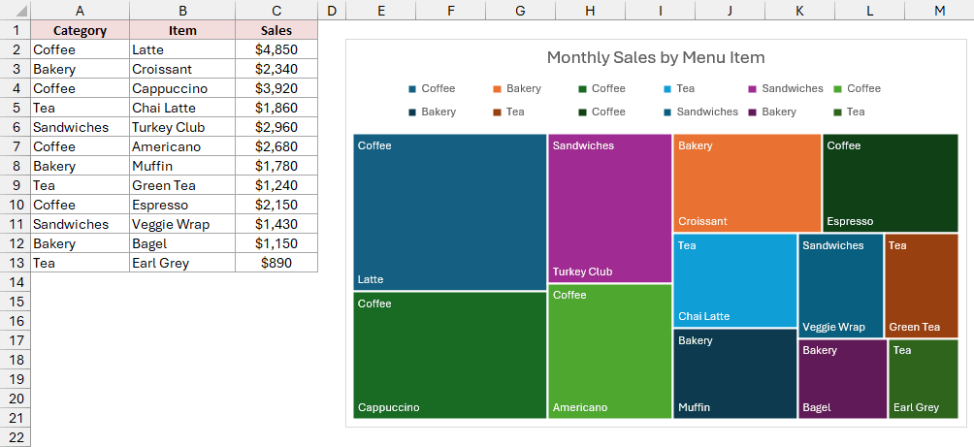This screenshot has width=974, height=447.
Task: Select the Coffee category cell in row 10
Action: click(81, 205)
